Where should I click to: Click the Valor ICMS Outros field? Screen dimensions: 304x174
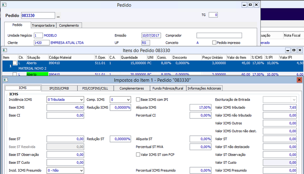tap(280, 123)
